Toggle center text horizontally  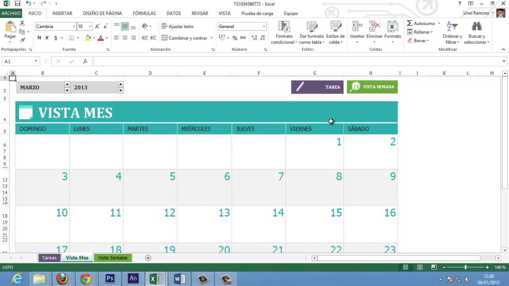125,38
